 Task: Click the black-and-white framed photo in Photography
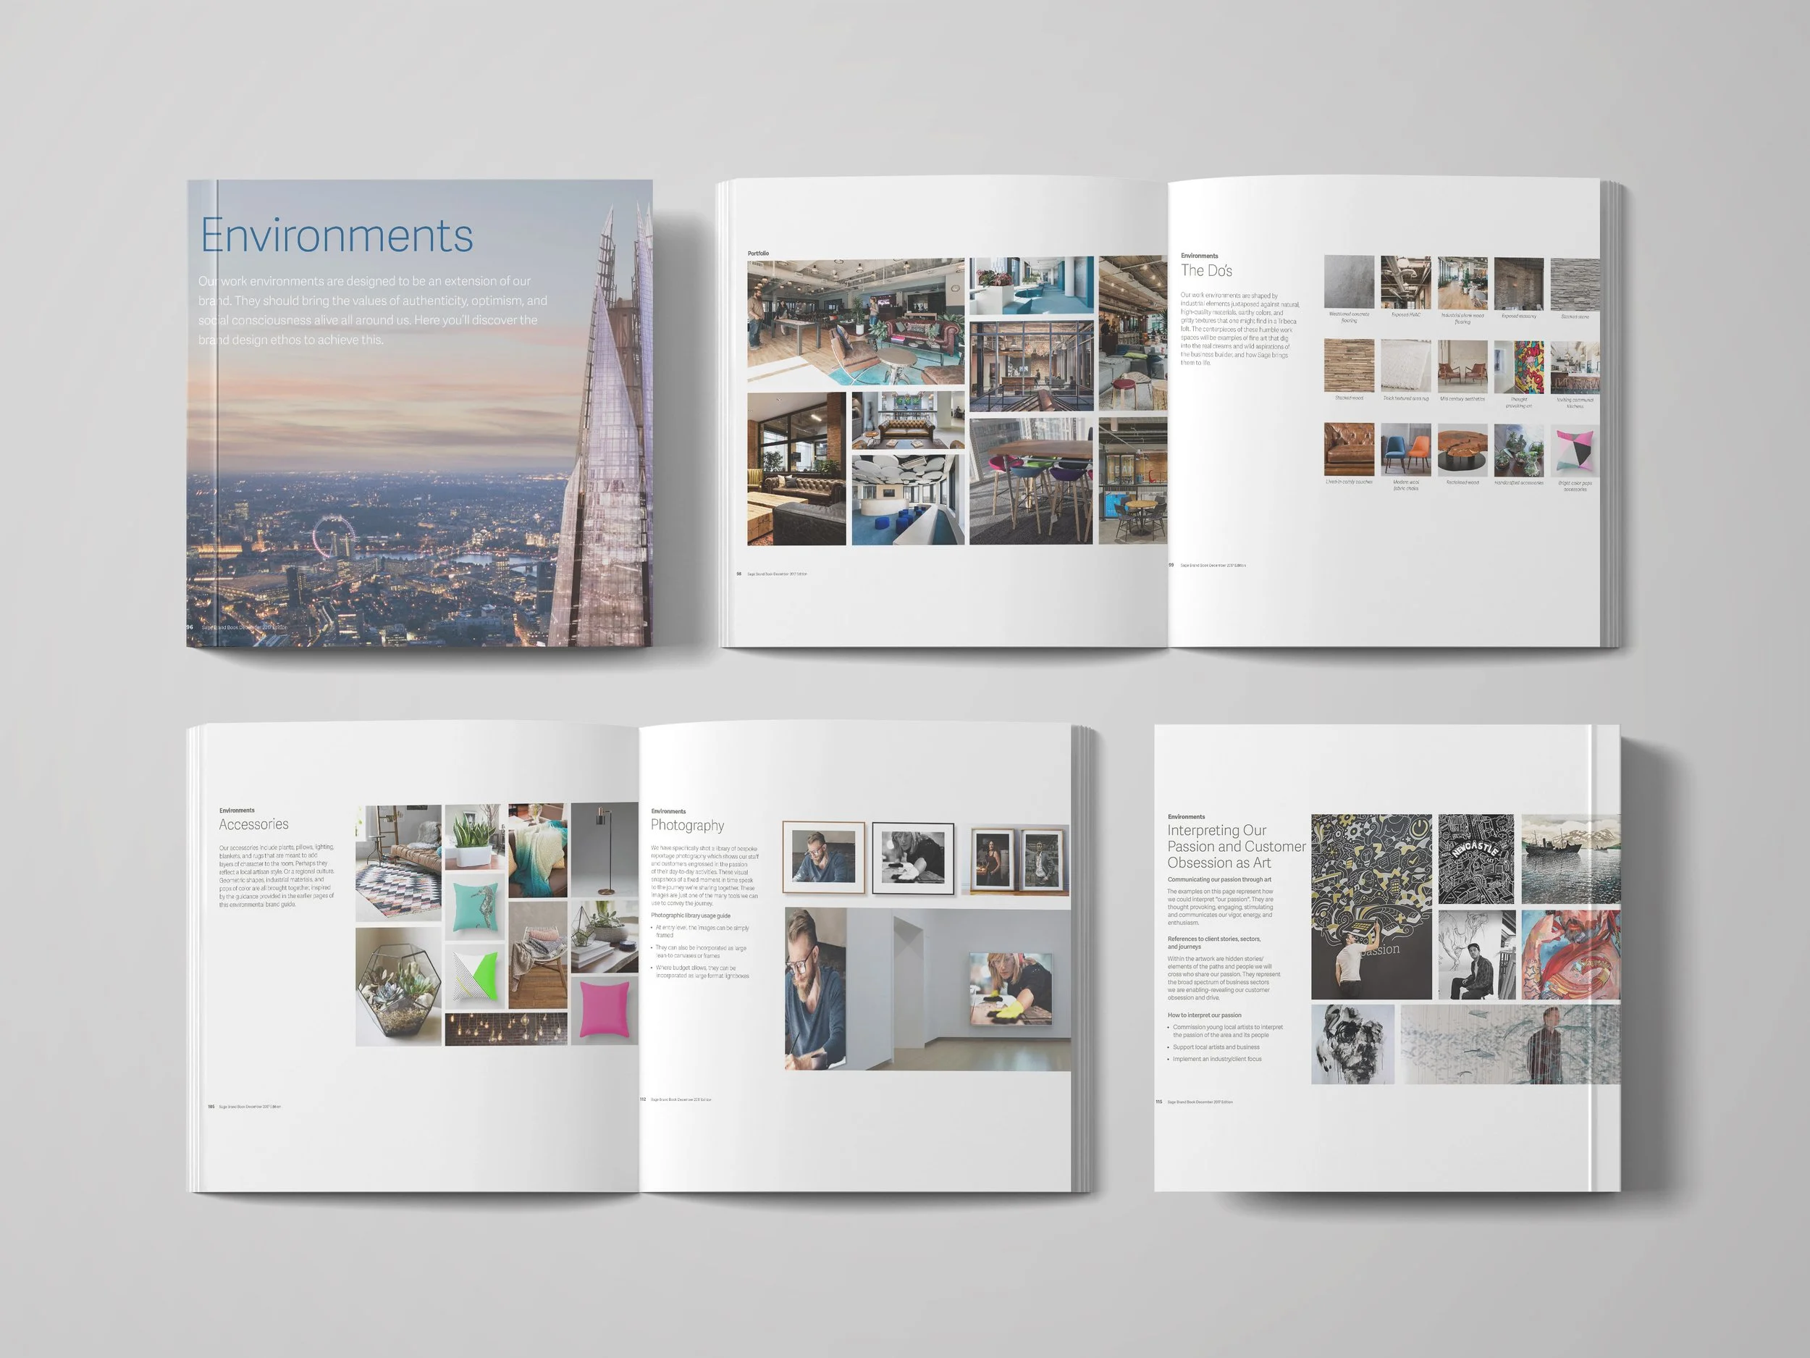coord(912,858)
